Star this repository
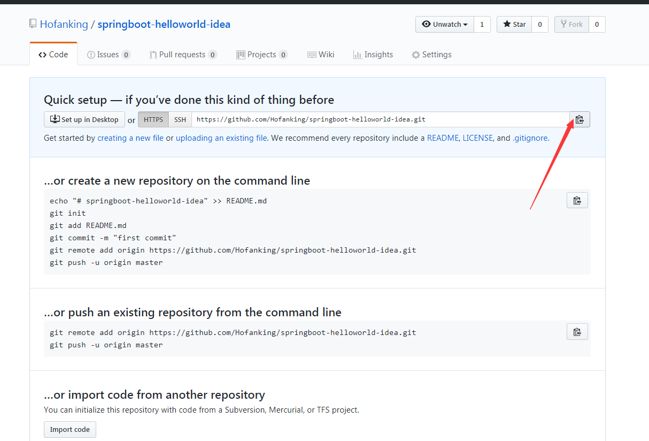The height and width of the screenshot is (441, 649). [514, 24]
